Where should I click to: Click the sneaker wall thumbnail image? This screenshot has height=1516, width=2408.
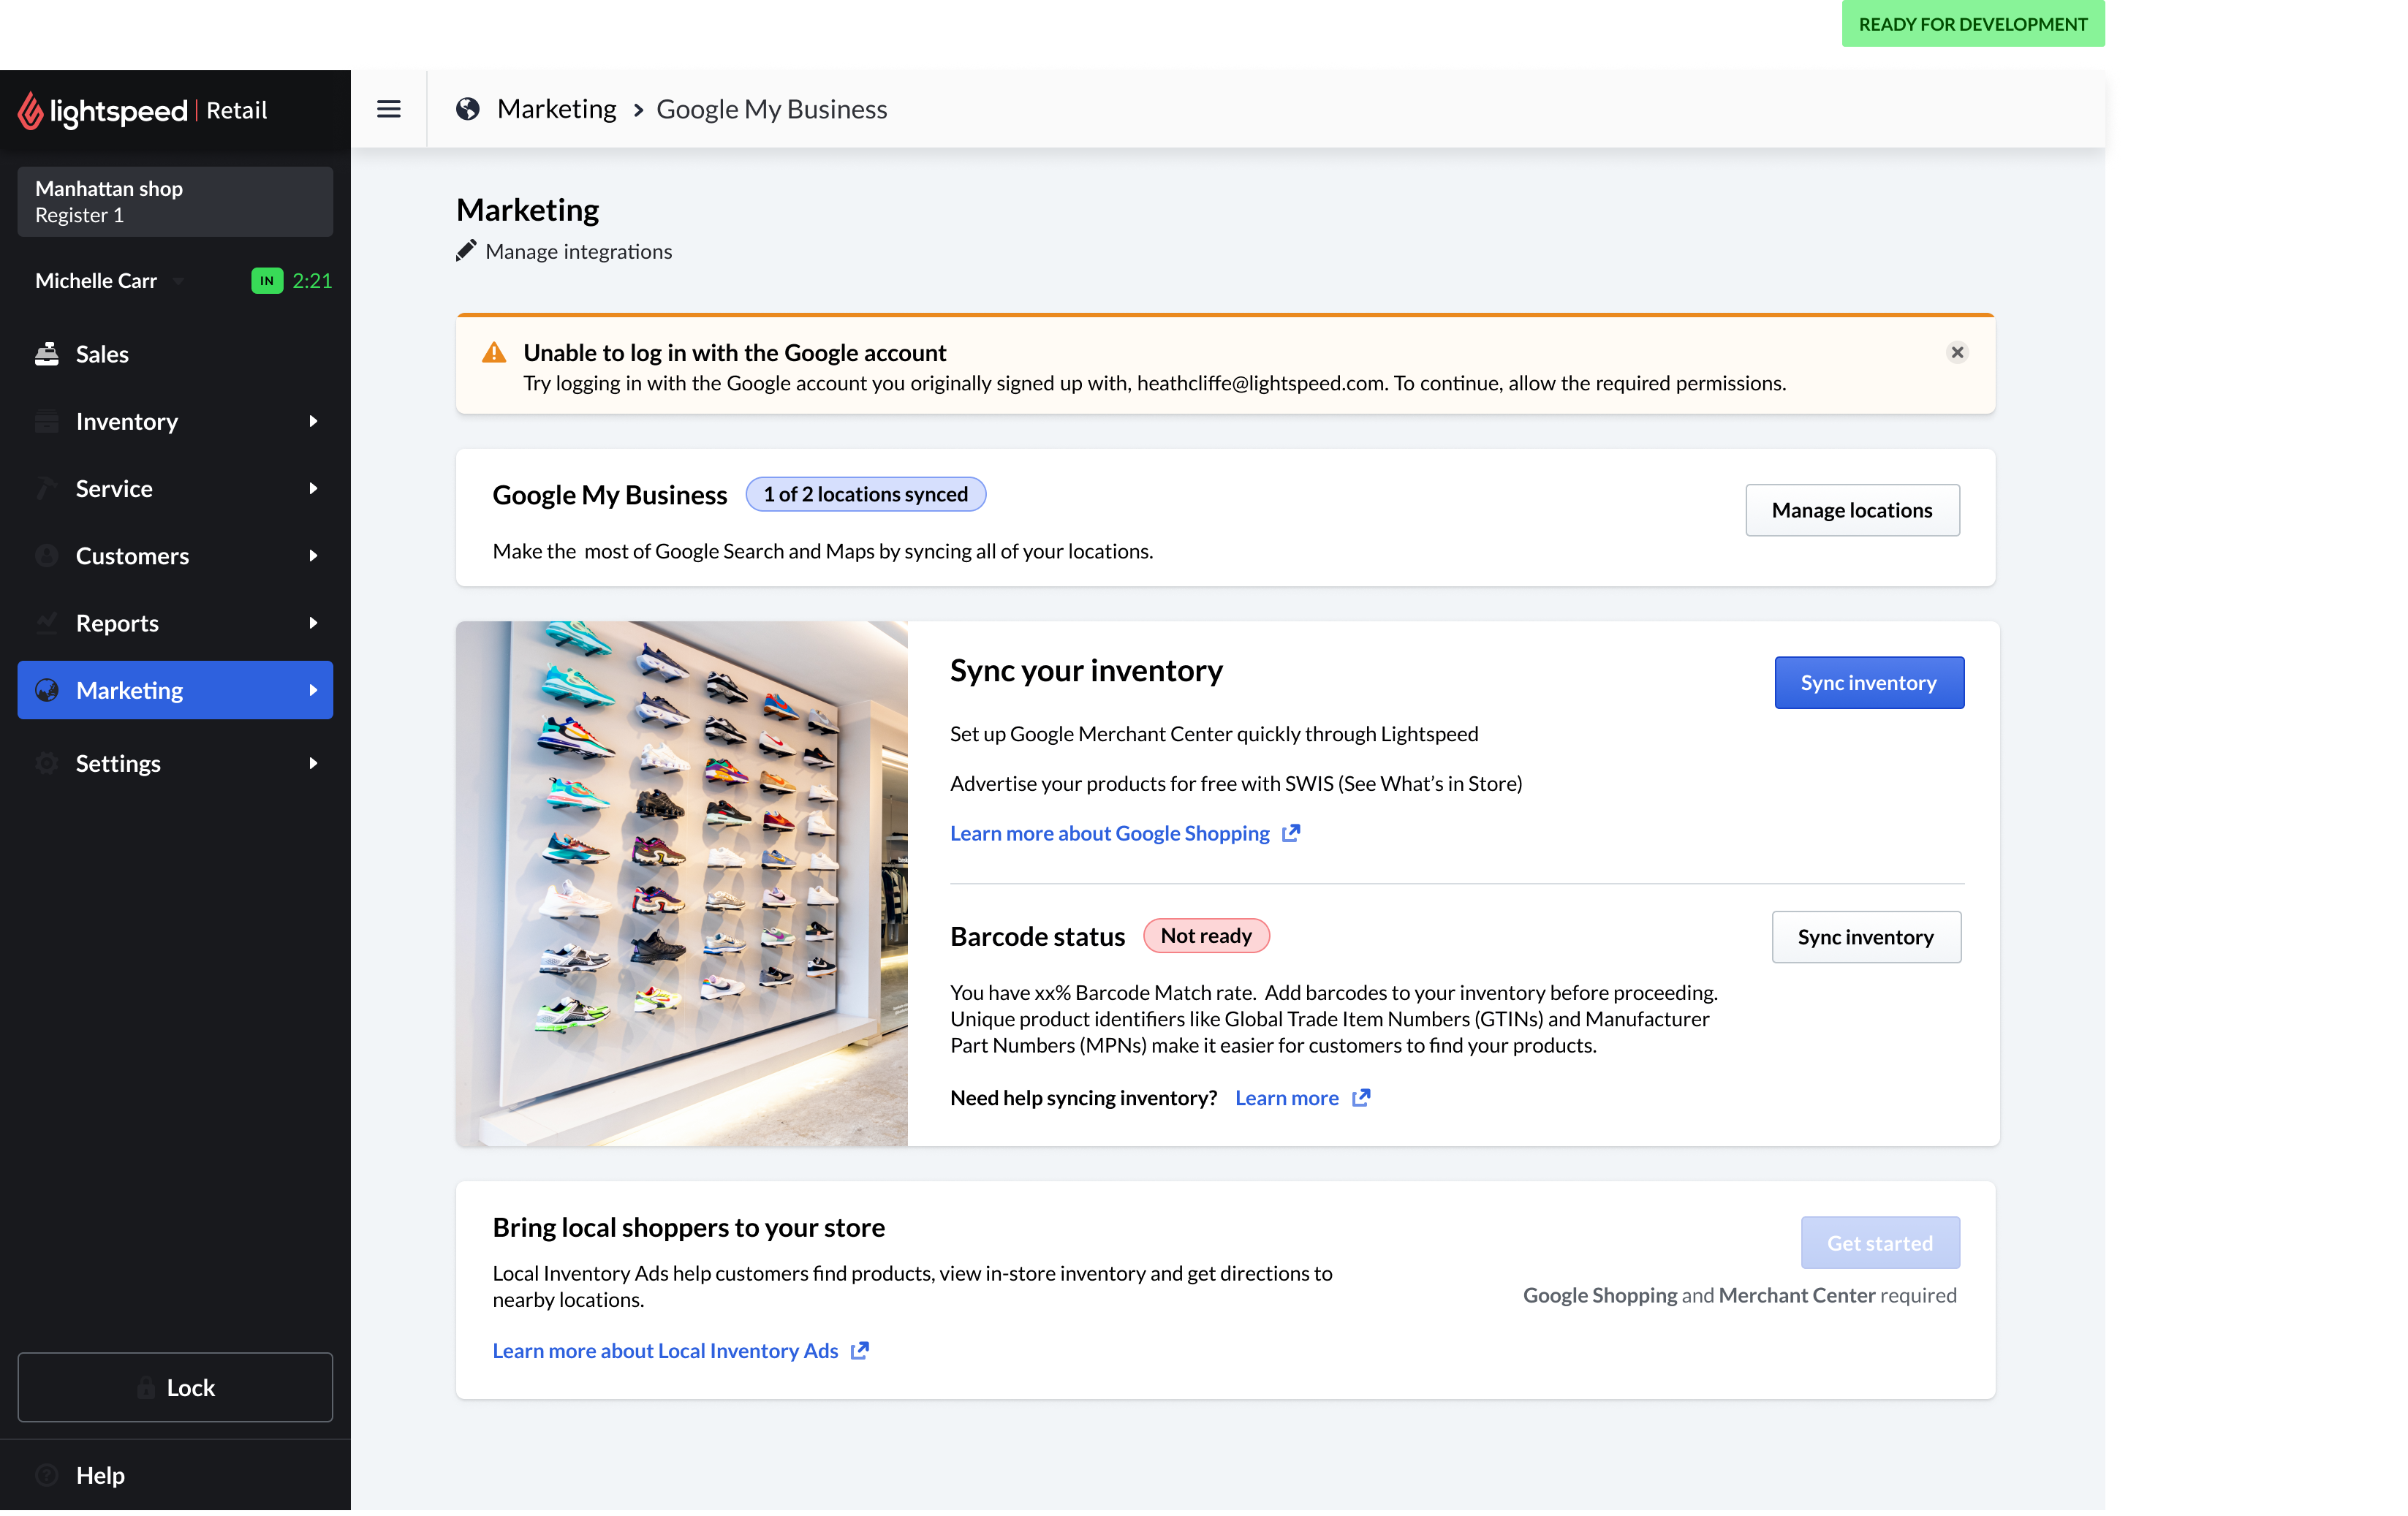(682, 884)
